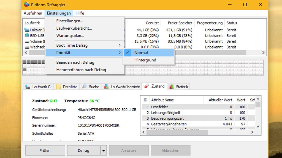Click the first block in the drive map
Image resolution: width=282 pixels, height=158 pixels.
pos(25,62)
